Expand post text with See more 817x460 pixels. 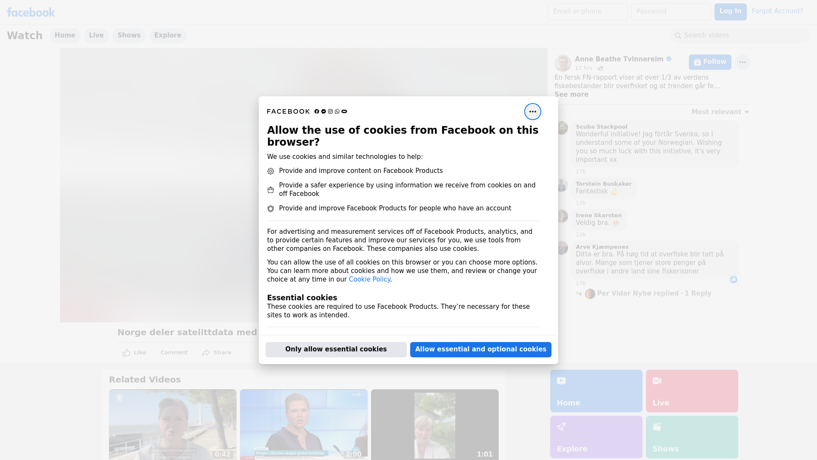pyautogui.click(x=571, y=95)
